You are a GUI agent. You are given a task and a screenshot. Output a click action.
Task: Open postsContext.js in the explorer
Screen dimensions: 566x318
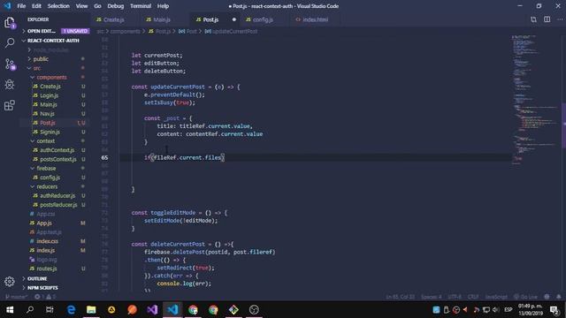click(x=58, y=159)
